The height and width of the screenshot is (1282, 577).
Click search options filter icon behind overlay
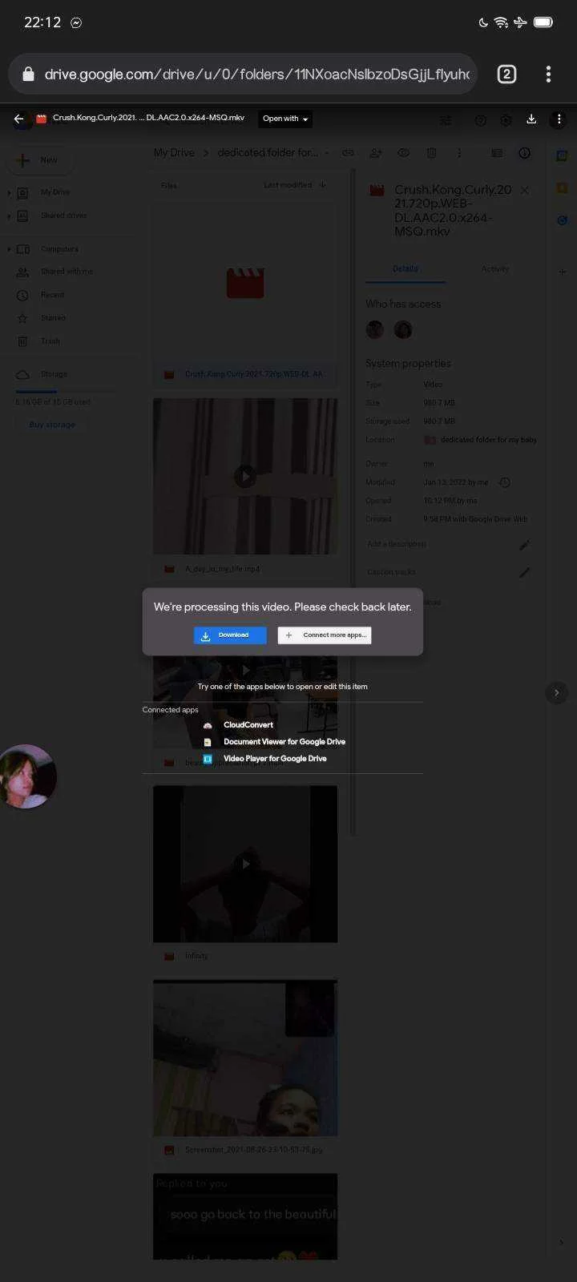pyautogui.click(x=446, y=120)
